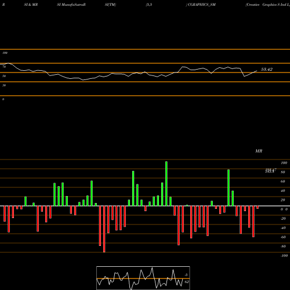Click the 40 label on MR axis

pos(283,191)
